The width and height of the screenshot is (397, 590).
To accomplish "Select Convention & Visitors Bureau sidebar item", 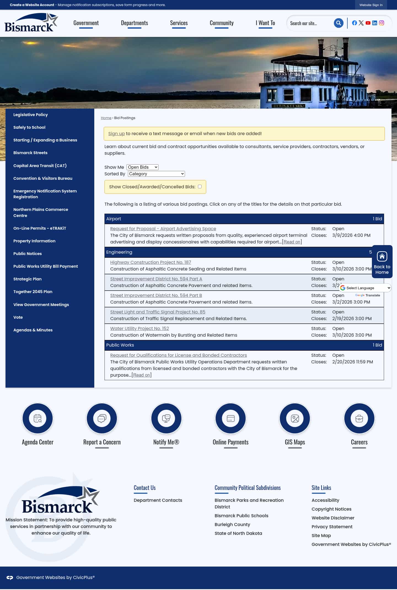I will tap(43, 178).
